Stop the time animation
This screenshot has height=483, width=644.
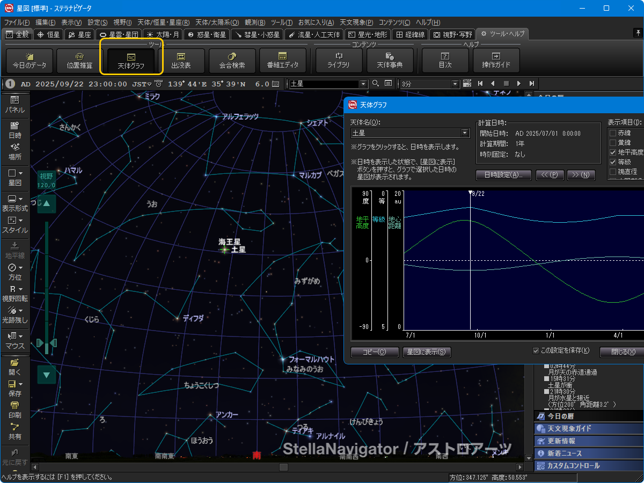[x=506, y=84]
